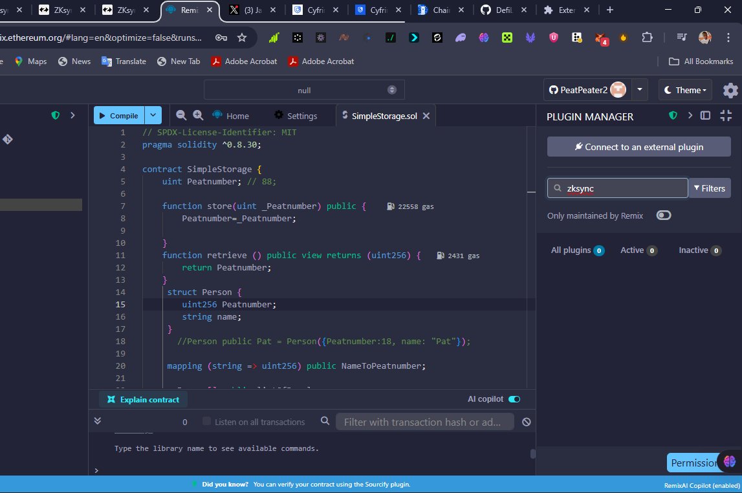Screen dimensions: 742x493
Task: Click the left panel green shield icon
Action: [56, 115]
